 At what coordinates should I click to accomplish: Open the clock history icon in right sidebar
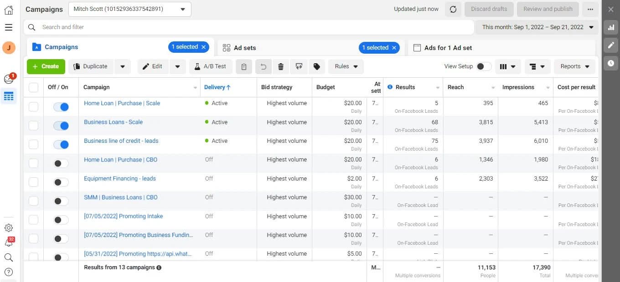coord(611,63)
